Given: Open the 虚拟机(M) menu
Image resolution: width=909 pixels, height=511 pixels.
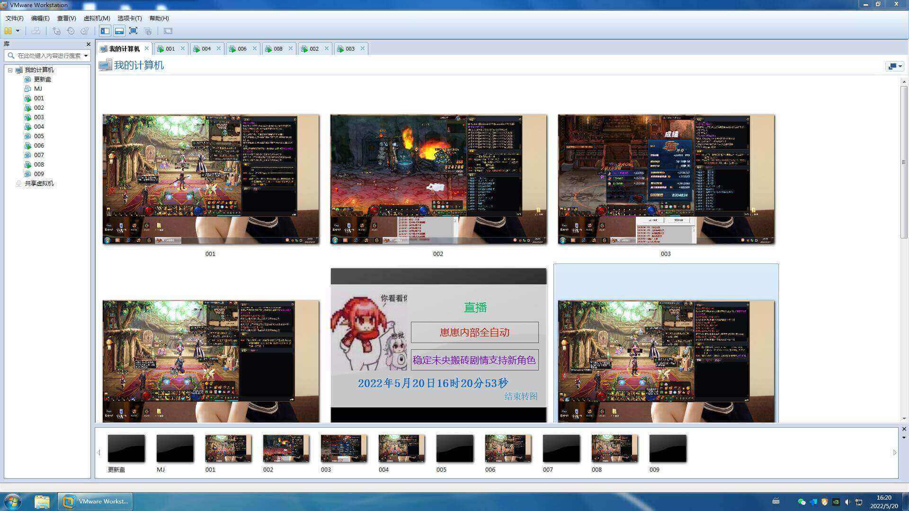Looking at the screenshot, I should [x=97, y=18].
